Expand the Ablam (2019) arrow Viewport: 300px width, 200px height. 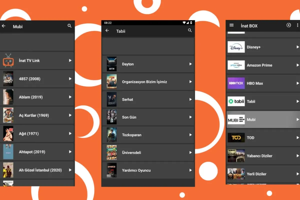click(70, 97)
